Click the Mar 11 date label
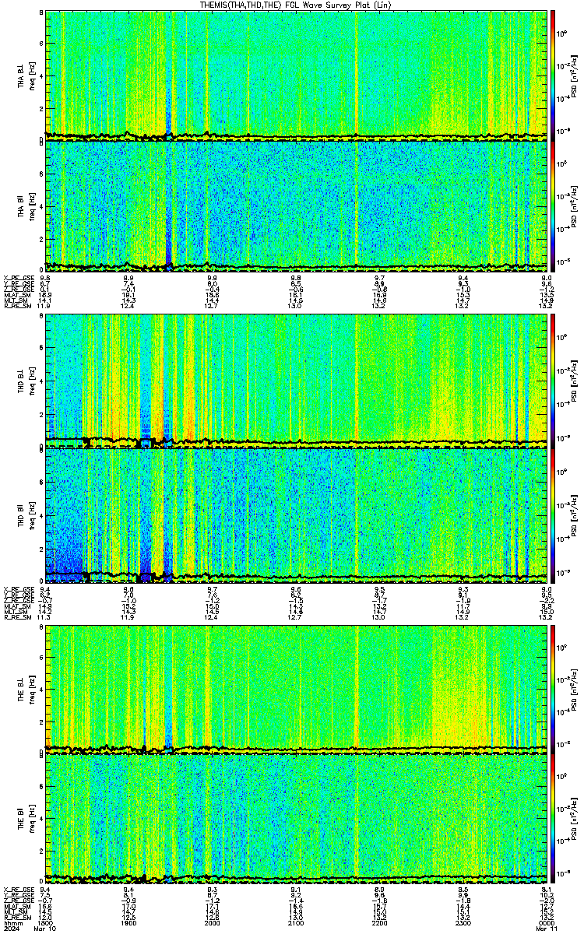This screenshot has height=934, width=584. [546, 929]
